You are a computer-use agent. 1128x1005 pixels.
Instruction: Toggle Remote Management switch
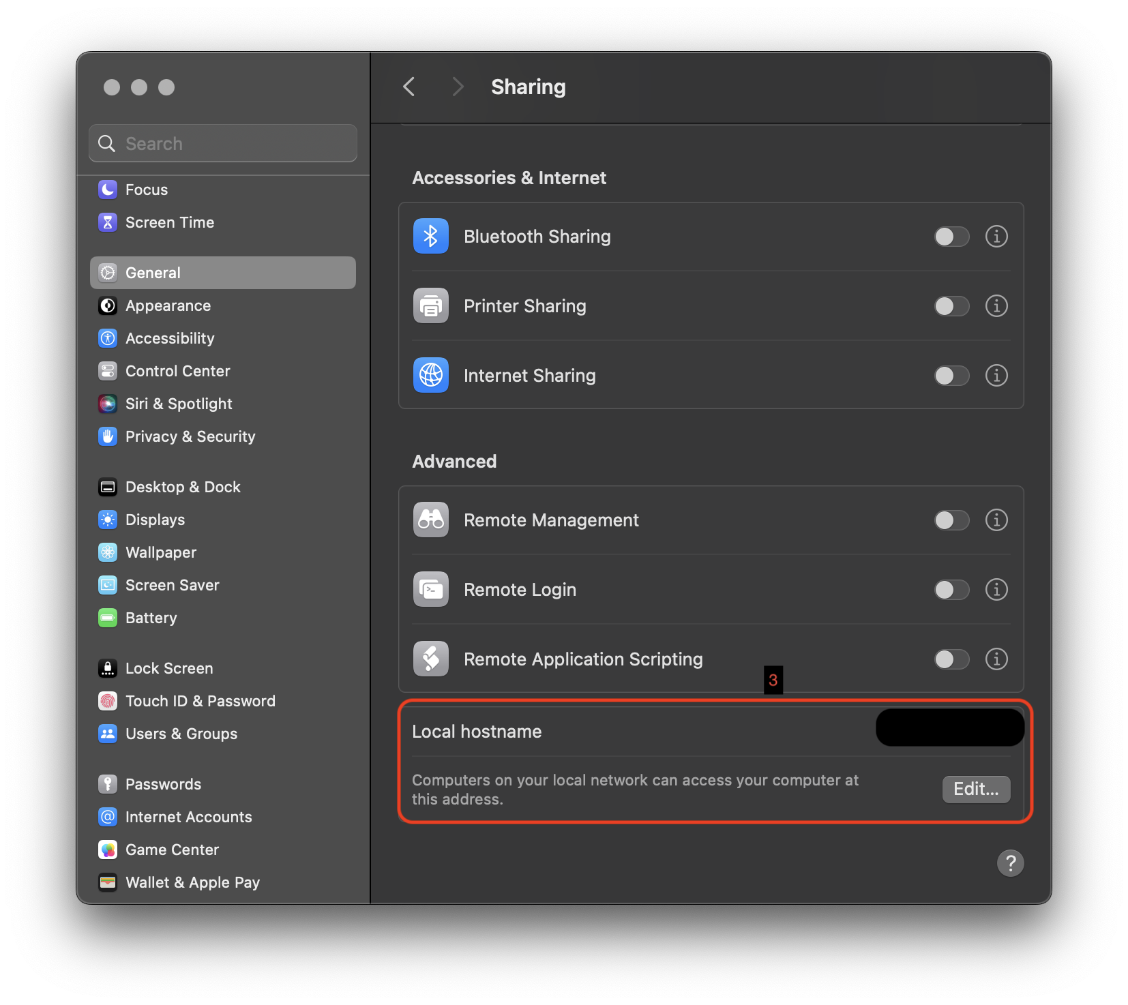[x=951, y=520]
